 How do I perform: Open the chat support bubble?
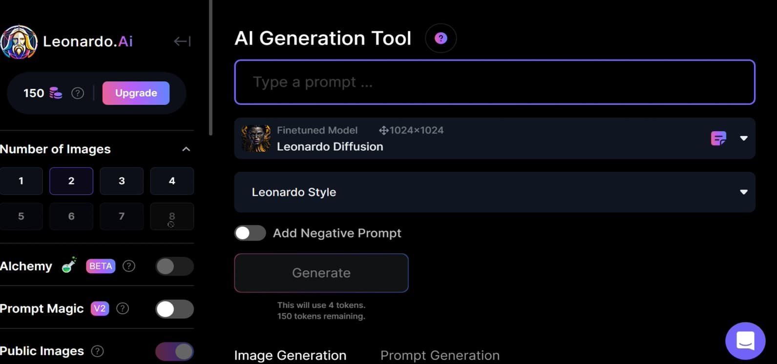coord(745,341)
